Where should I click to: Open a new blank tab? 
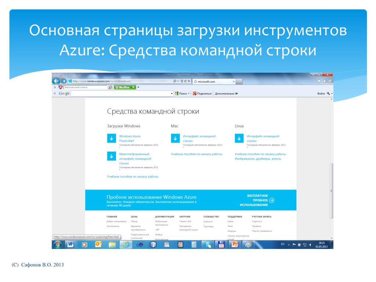point(239,82)
